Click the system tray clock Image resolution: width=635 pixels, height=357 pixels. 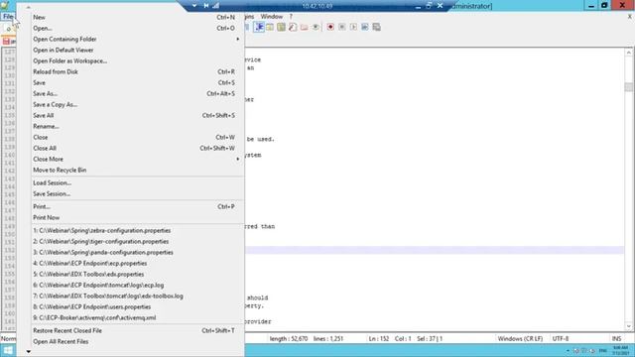tap(621, 350)
